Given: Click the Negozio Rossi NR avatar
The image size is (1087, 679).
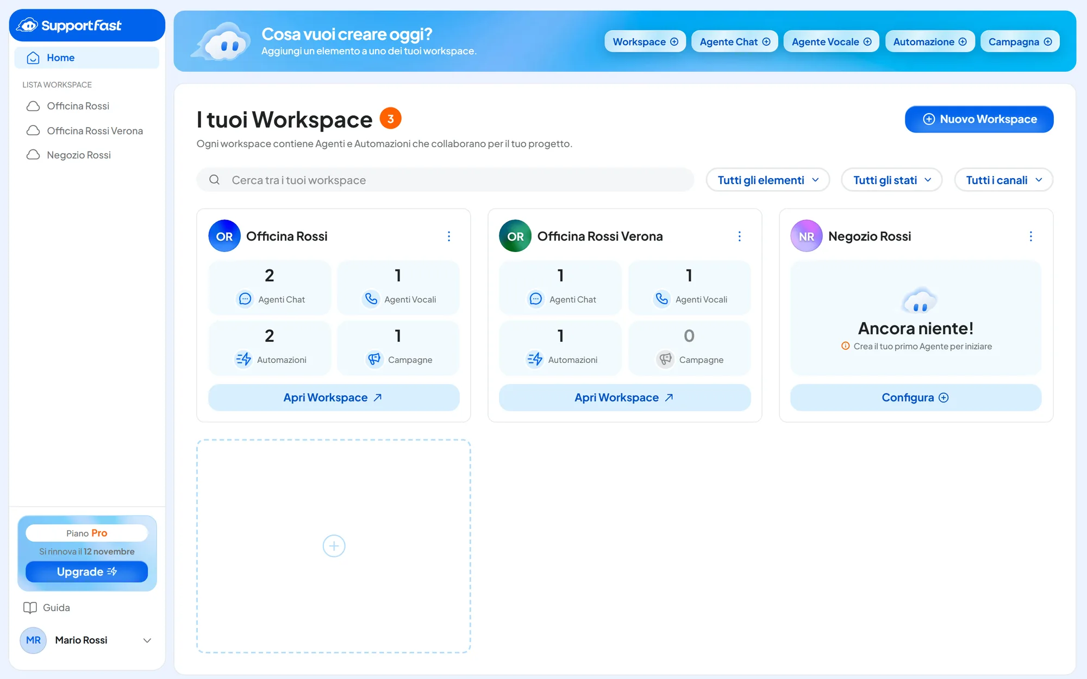Looking at the screenshot, I should [807, 236].
